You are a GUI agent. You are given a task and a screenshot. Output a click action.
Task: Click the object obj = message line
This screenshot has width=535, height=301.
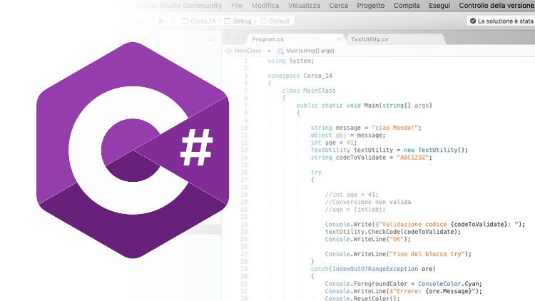pos(348,135)
